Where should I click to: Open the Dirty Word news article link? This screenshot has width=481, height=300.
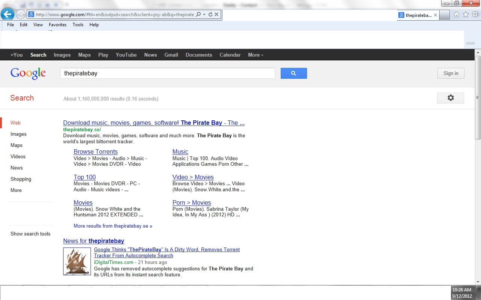(x=167, y=252)
